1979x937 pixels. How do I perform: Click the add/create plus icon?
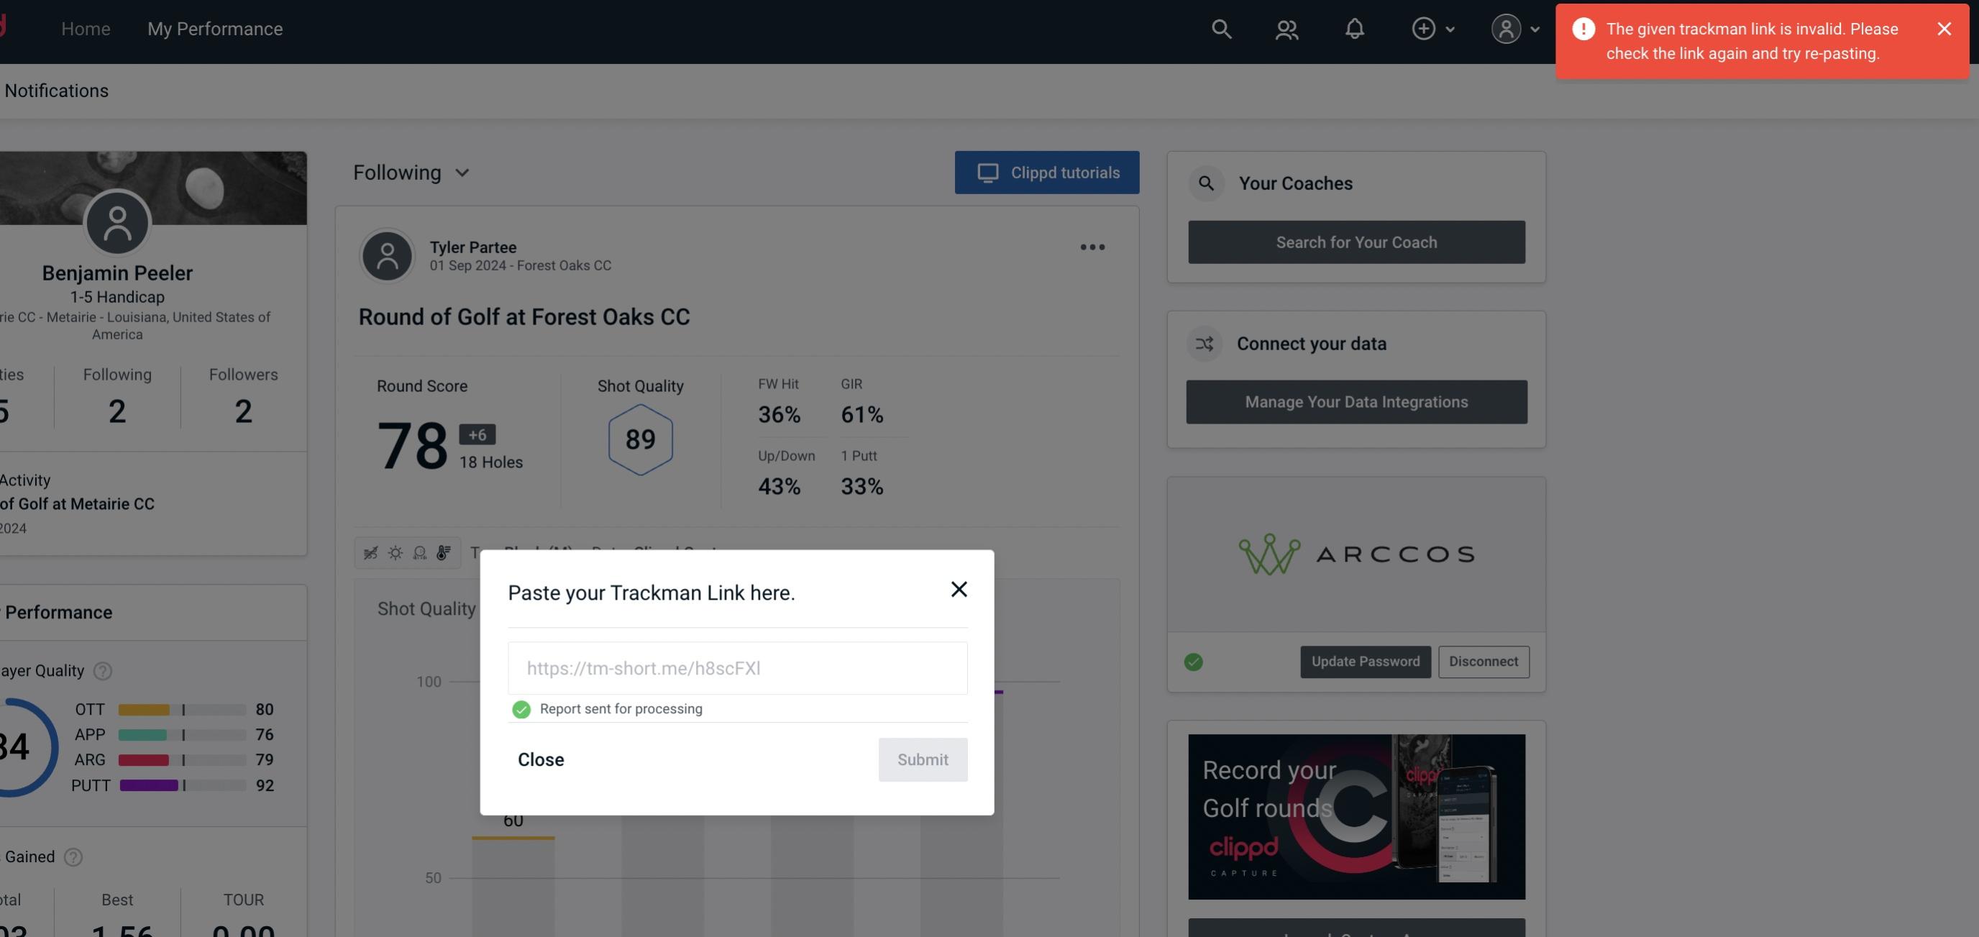point(1424,27)
